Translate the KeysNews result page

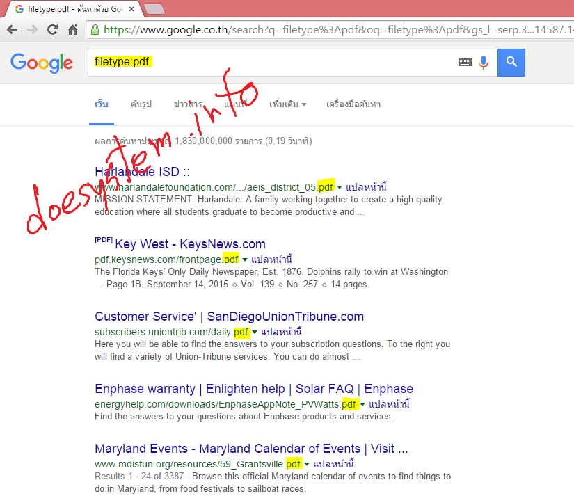click(271, 259)
